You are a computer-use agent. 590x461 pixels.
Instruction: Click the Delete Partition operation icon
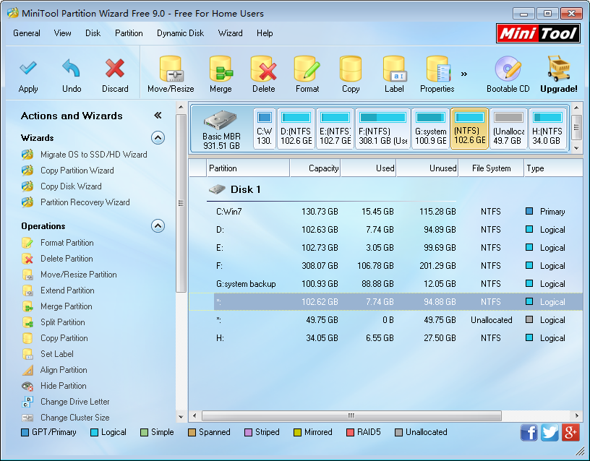(27, 259)
